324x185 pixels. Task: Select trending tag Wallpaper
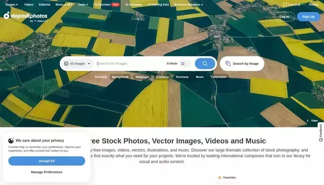point(142,77)
